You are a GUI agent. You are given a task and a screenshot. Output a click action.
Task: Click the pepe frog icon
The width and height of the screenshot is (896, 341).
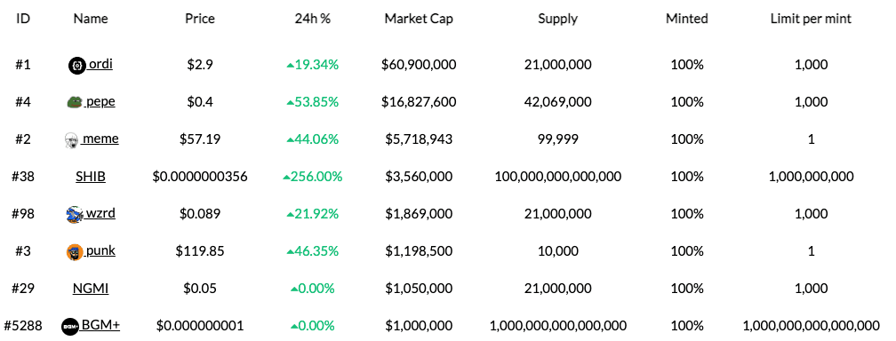pos(75,102)
